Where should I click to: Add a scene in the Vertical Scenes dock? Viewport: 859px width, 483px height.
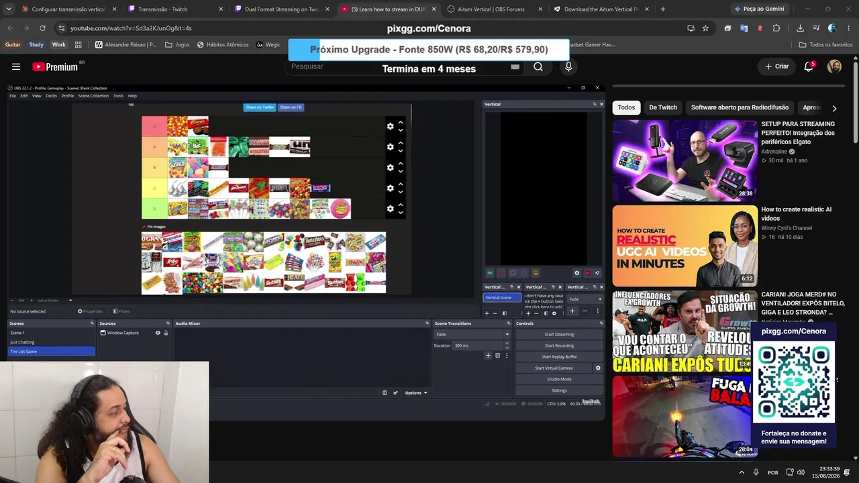click(487, 313)
